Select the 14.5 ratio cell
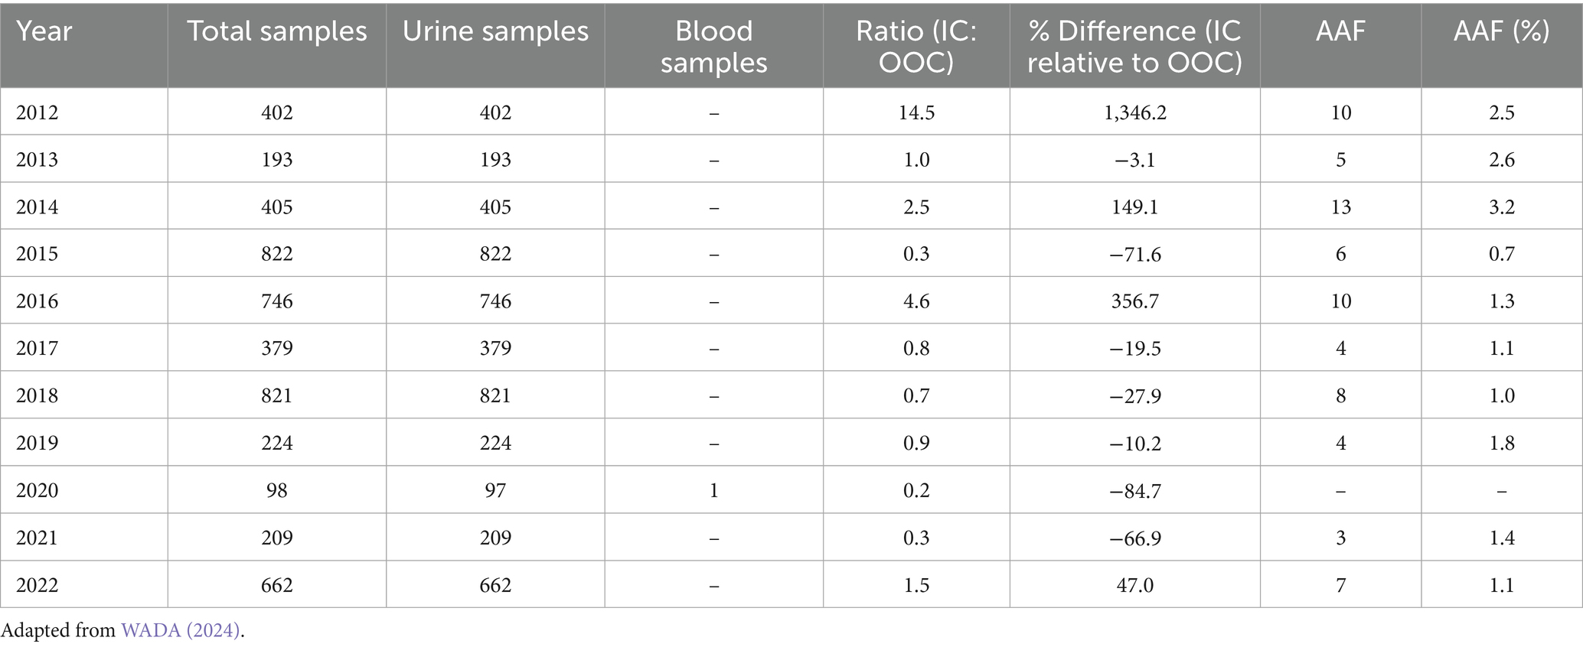 916,113
